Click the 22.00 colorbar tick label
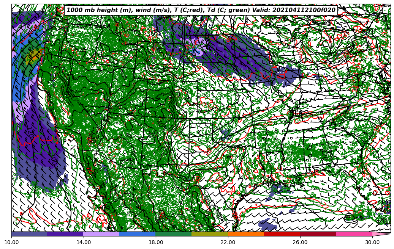The width and height of the screenshot is (394, 249). point(228,242)
